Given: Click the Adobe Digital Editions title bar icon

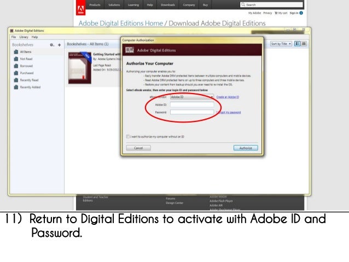Looking at the screenshot, I should point(12,31).
